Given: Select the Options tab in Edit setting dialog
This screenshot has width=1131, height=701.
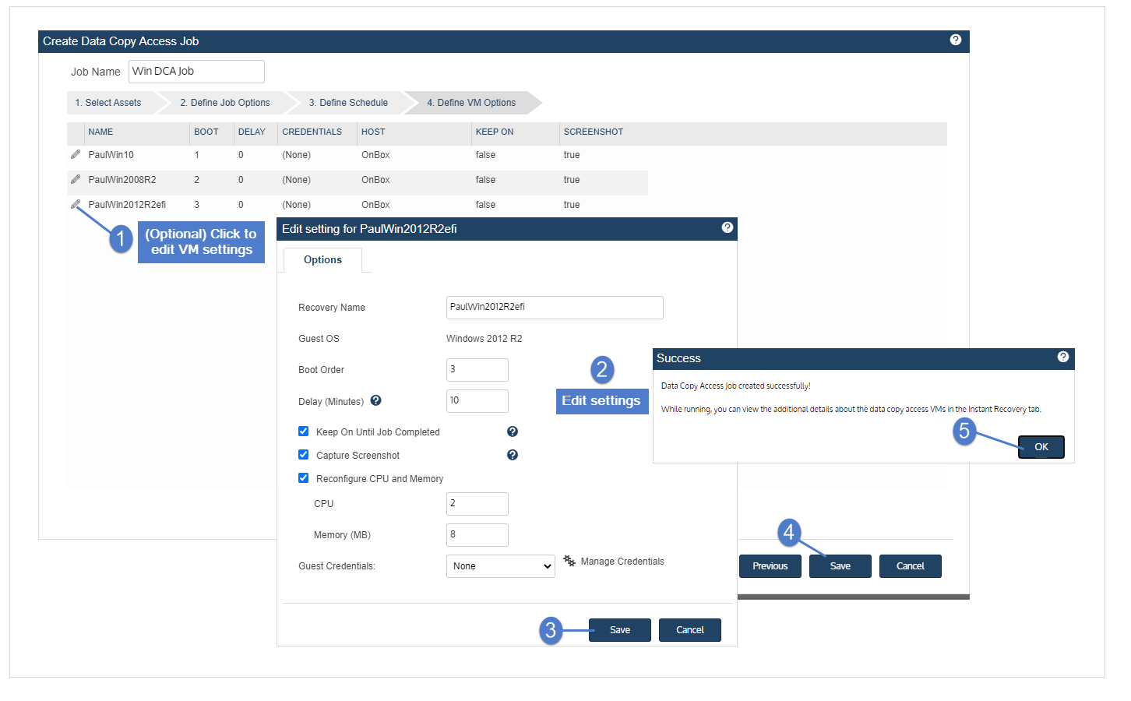Looking at the screenshot, I should pyautogui.click(x=322, y=260).
